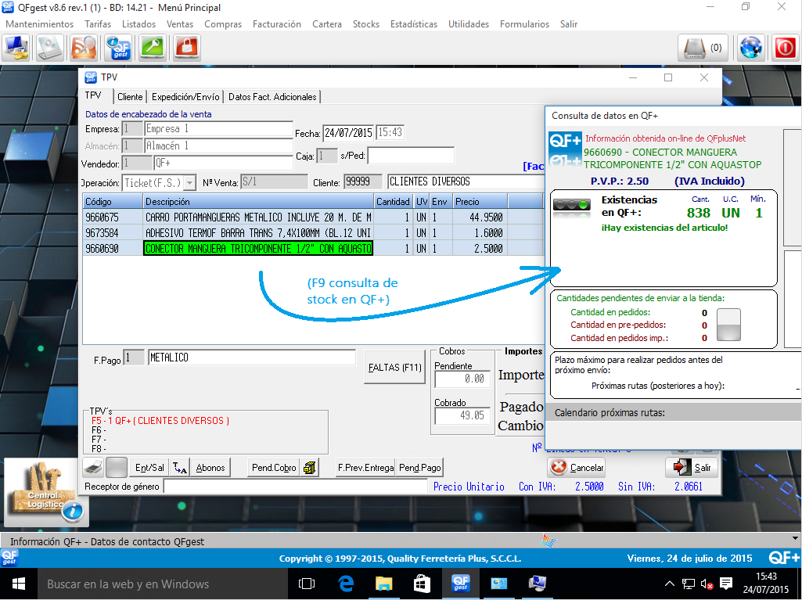Open the Stocks menu
The width and height of the screenshot is (802, 600).
tap(366, 24)
